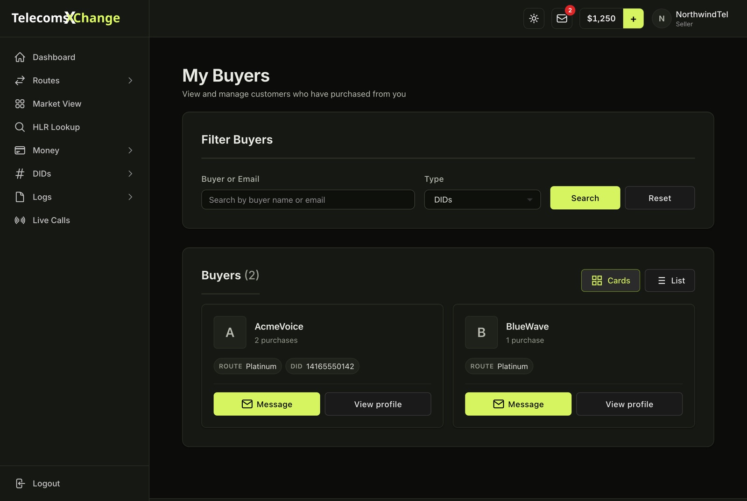Click BlueWave ROUTE Platinum tag
This screenshot has width=747, height=501.
pos(499,366)
